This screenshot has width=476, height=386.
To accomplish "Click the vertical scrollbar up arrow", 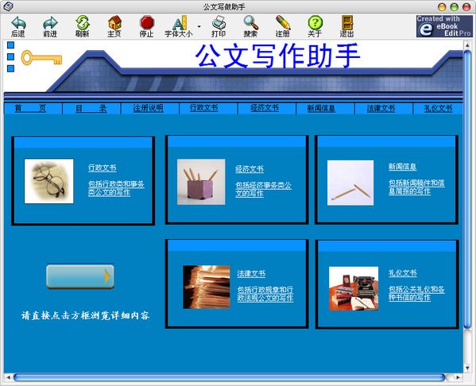I will click(467, 45).
